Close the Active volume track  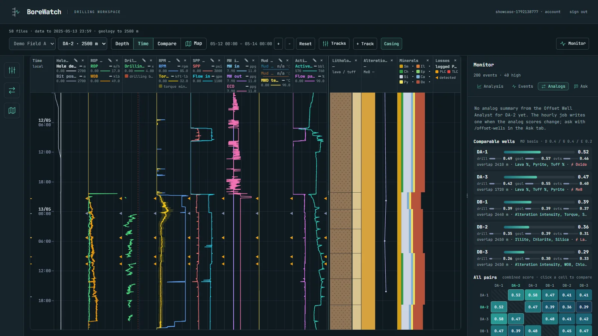click(321, 60)
